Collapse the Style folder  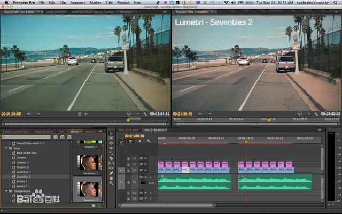[x=6, y=148]
